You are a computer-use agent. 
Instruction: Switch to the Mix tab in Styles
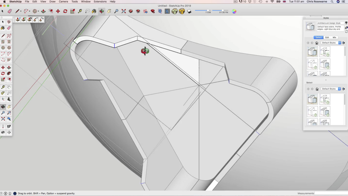point(334,37)
